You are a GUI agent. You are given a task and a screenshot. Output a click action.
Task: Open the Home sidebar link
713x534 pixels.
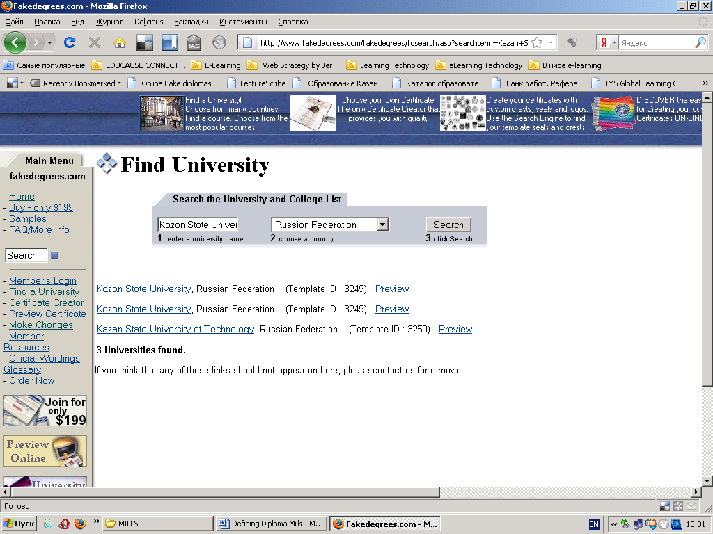pos(22,196)
